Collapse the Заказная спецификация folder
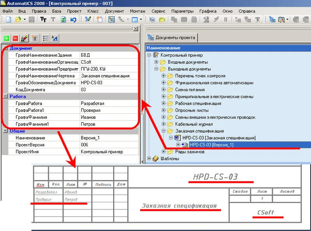The image size is (311, 231). pos(164,131)
